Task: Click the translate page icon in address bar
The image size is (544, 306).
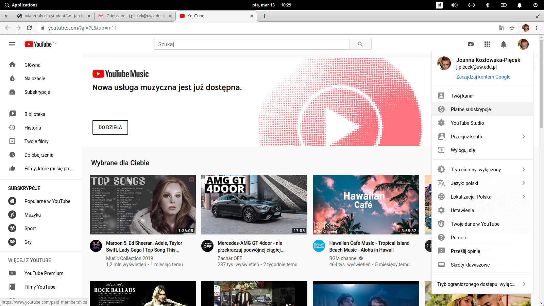Action: [x=501, y=28]
